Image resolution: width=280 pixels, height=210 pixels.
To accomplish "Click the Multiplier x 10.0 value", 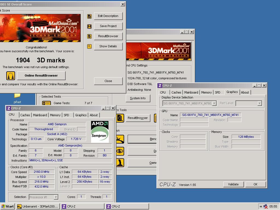I will pos(42,177).
